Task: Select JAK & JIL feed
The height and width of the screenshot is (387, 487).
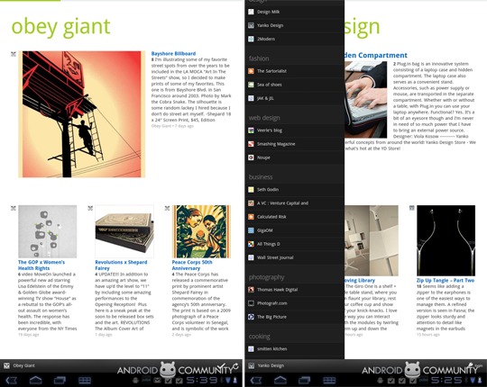Action: (294, 98)
